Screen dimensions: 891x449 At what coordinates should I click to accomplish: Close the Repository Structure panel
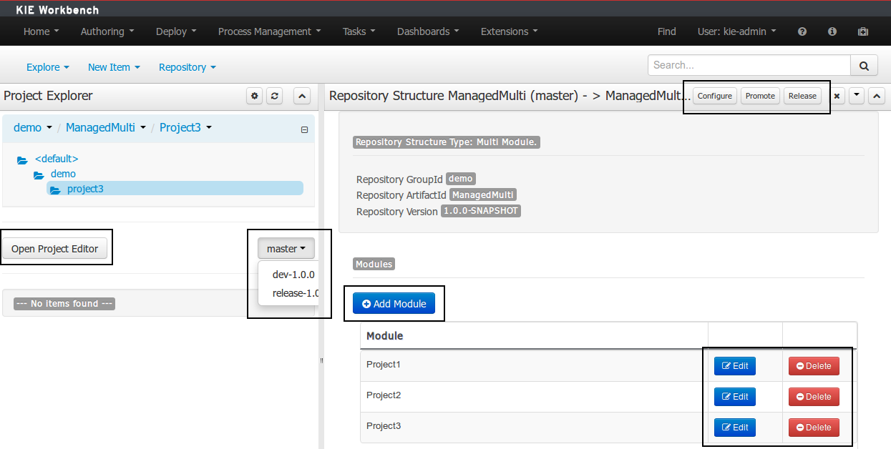pos(837,96)
